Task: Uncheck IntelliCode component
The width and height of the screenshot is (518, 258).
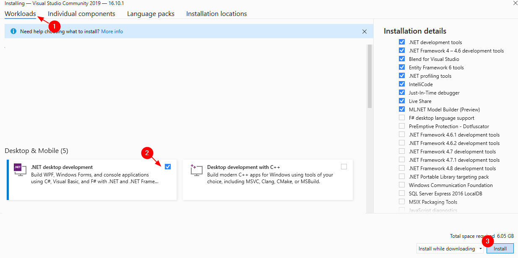Action: pos(402,84)
